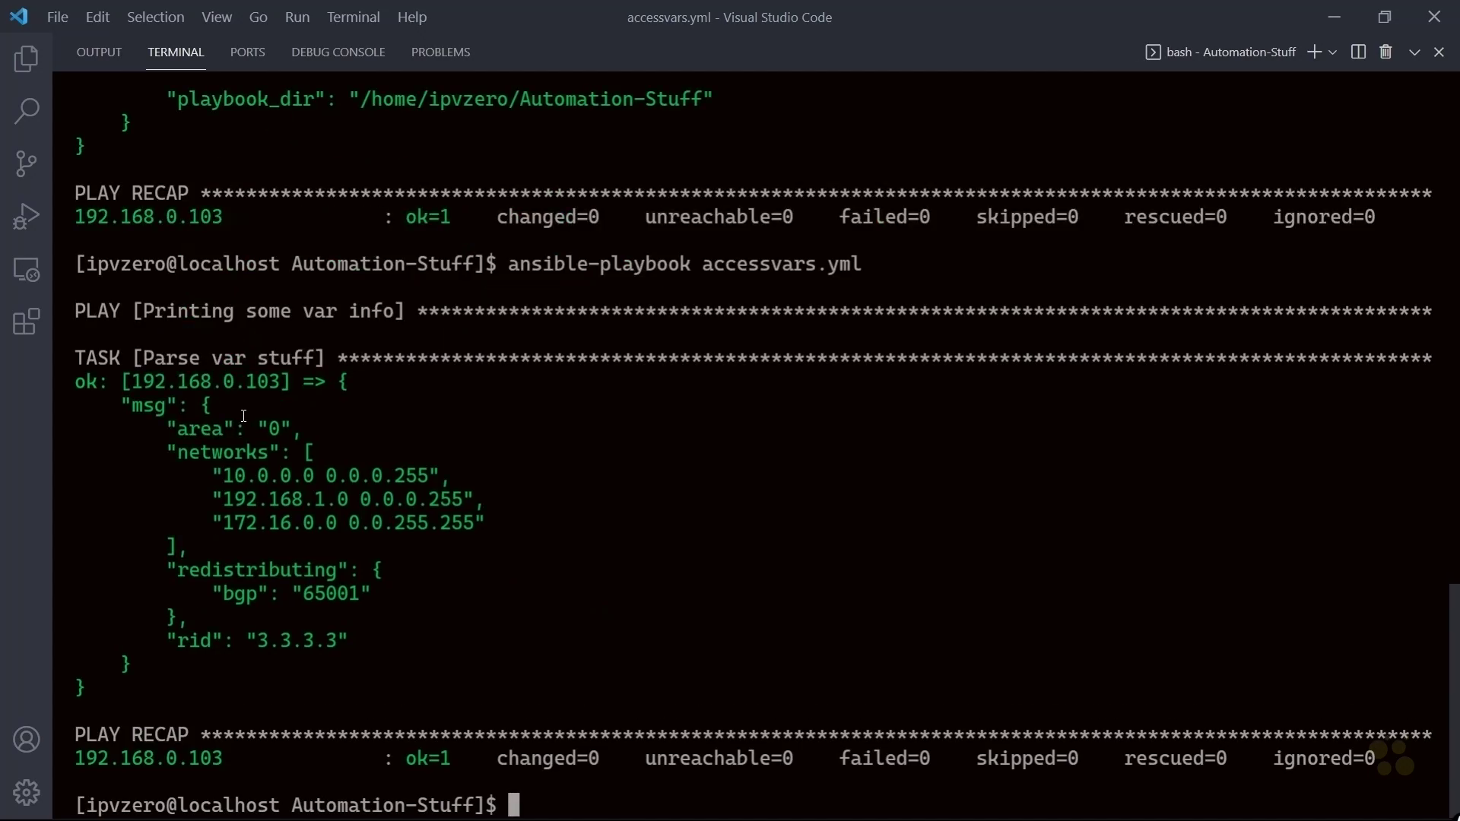
Task: Switch to the PROBLEMS tab
Action: tap(441, 52)
